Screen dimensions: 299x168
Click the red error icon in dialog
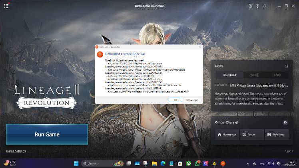point(100,54)
